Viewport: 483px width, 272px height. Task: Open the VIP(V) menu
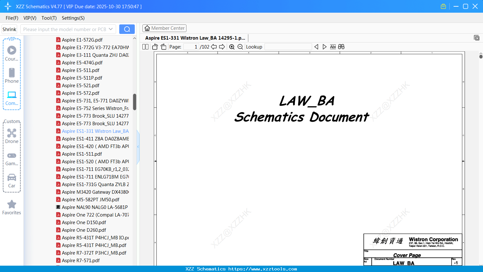(30, 18)
